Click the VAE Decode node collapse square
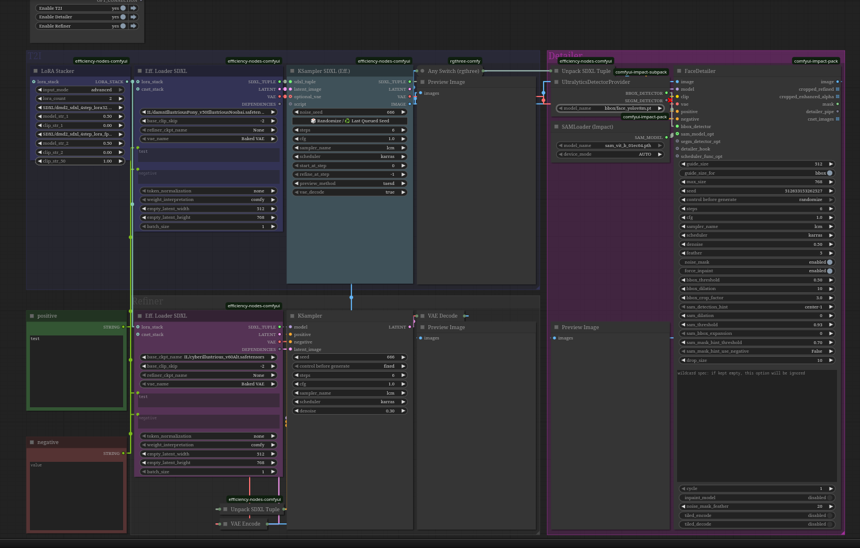Screen dimensions: 860x548 (x=422, y=316)
